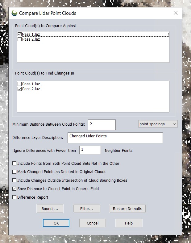This screenshot has height=243, width=191.
Task: Open Help for this dialog
Action: (x=129, y=223)
